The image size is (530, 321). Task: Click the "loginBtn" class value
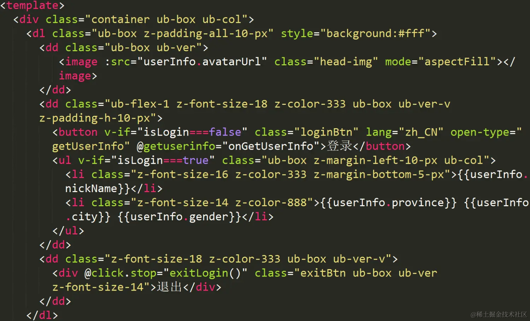(x=326, y=132)
